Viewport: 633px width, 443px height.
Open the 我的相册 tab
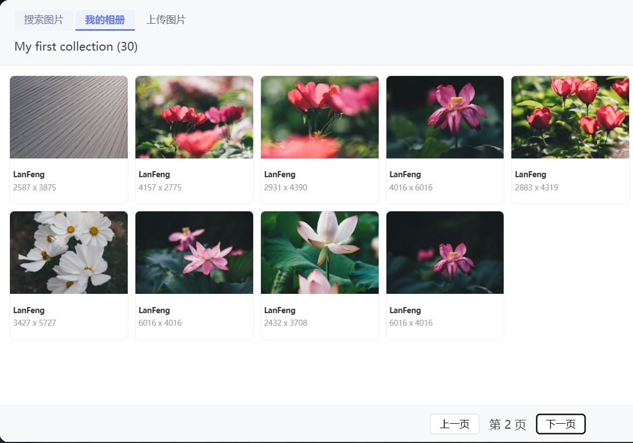105,20
